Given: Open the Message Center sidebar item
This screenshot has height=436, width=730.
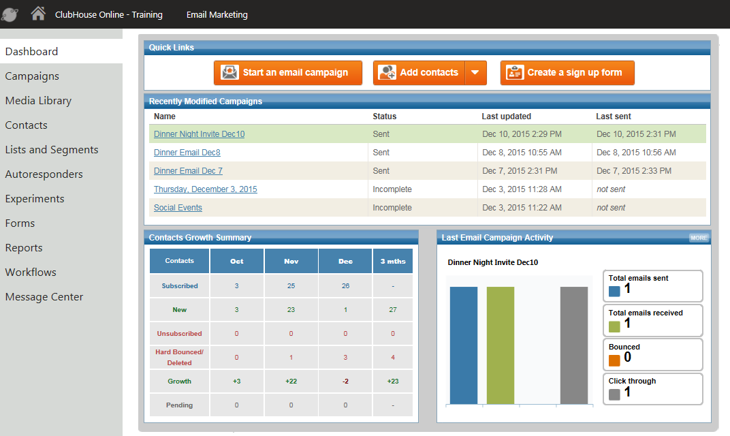Looking at the screenshot, I should (x=44, y=297).
